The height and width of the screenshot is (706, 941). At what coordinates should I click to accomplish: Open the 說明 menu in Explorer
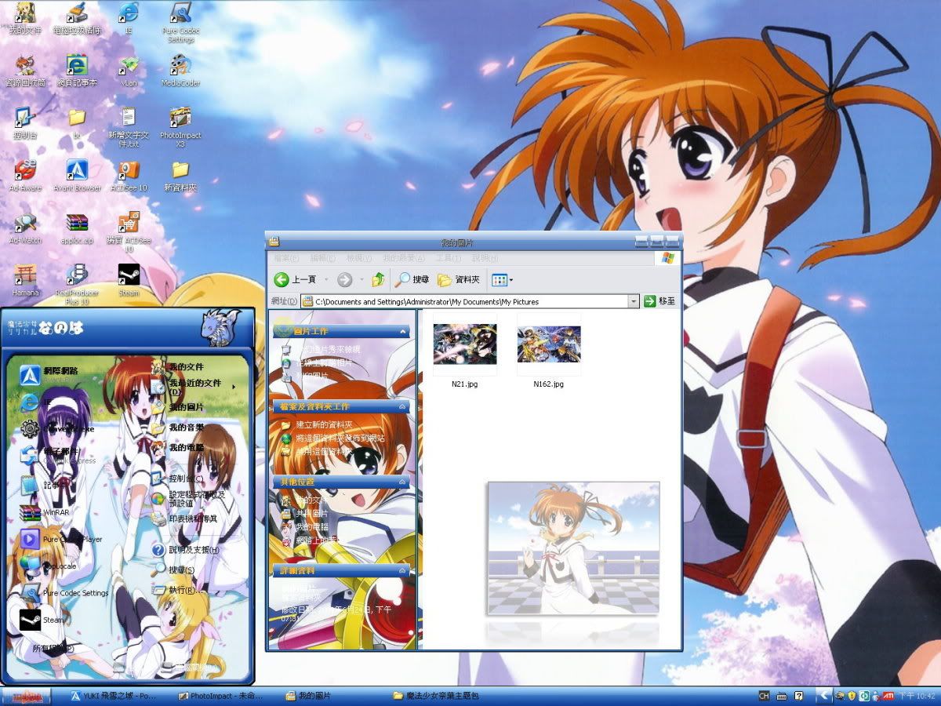[x=485, y=258]
